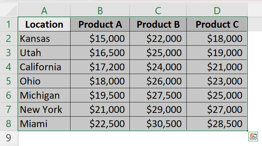262x146 pixels.
Task: Select the Kansas cell
Action: click(44, 39)
